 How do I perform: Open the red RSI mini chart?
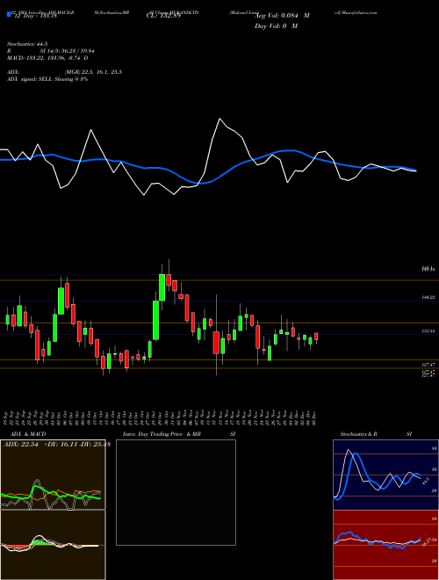385,545
